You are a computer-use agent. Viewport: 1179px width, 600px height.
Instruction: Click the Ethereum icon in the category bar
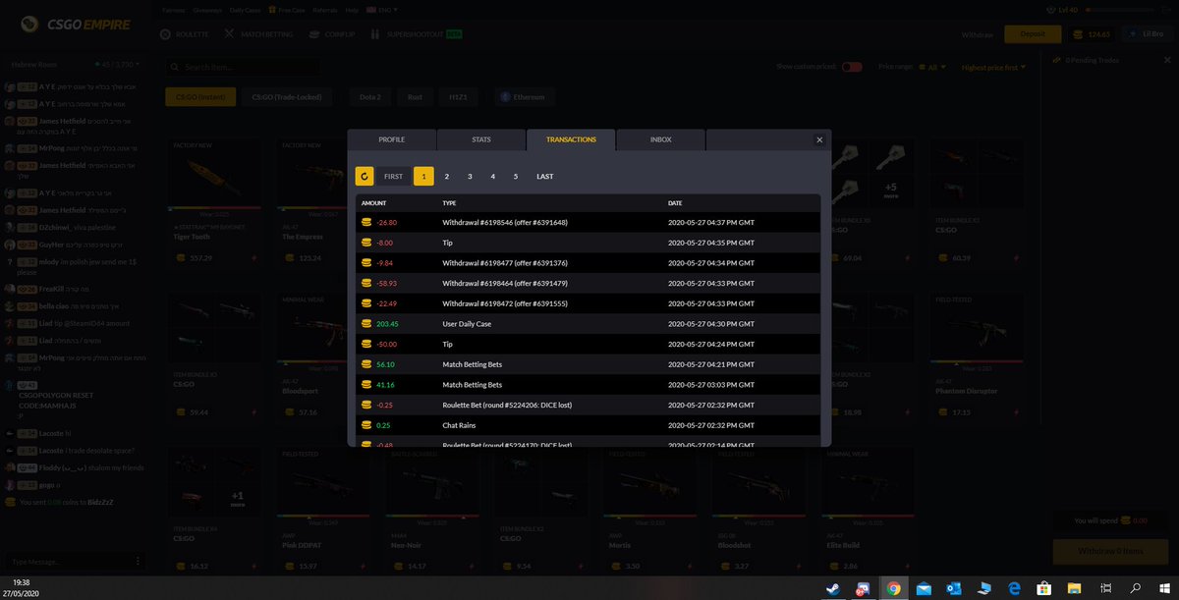point(505,97)
